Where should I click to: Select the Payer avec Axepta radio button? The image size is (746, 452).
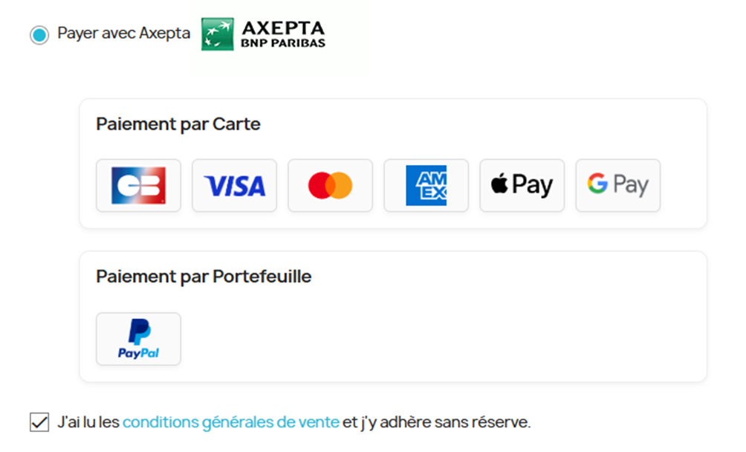point(39,35)
